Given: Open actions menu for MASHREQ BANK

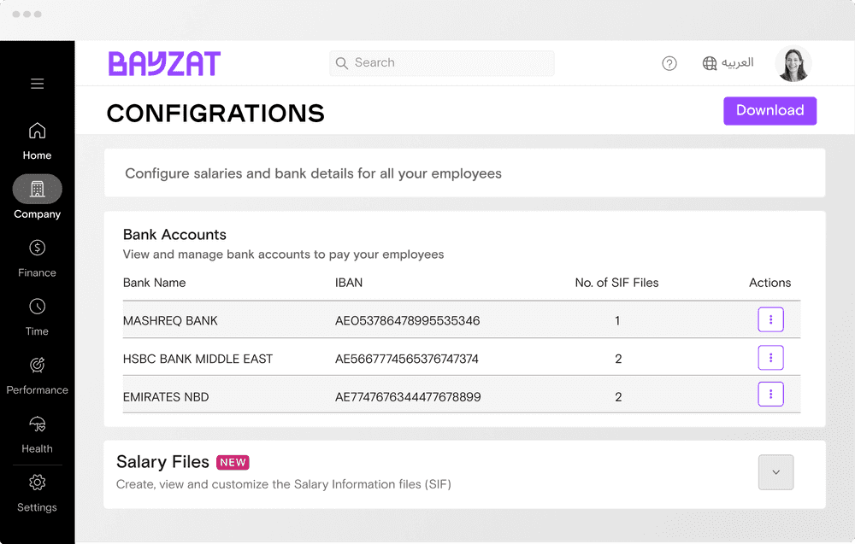Looking at the screenshot, I should [x=770, y=320].
